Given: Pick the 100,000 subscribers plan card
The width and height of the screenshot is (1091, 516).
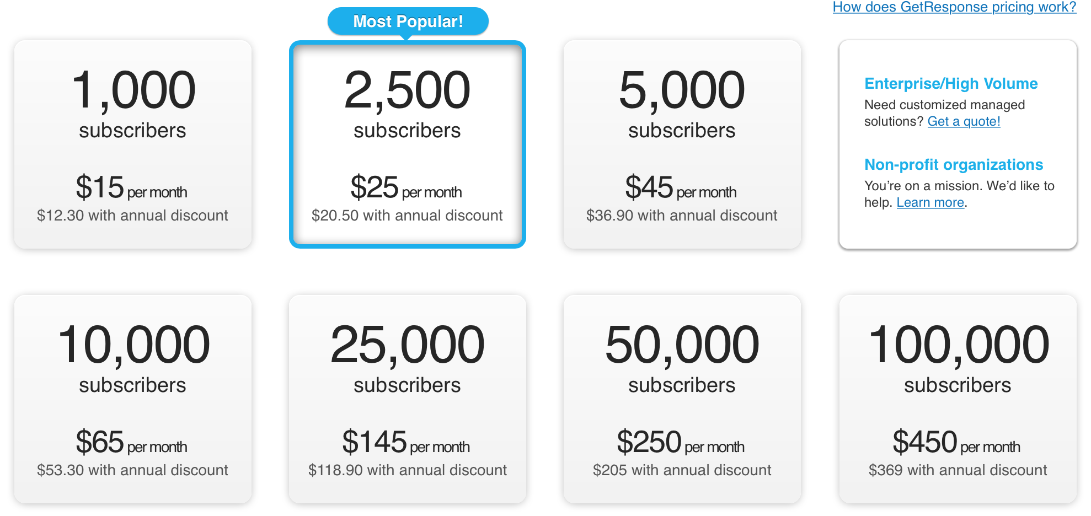Looking at the screenshot, I should [958, 399].
